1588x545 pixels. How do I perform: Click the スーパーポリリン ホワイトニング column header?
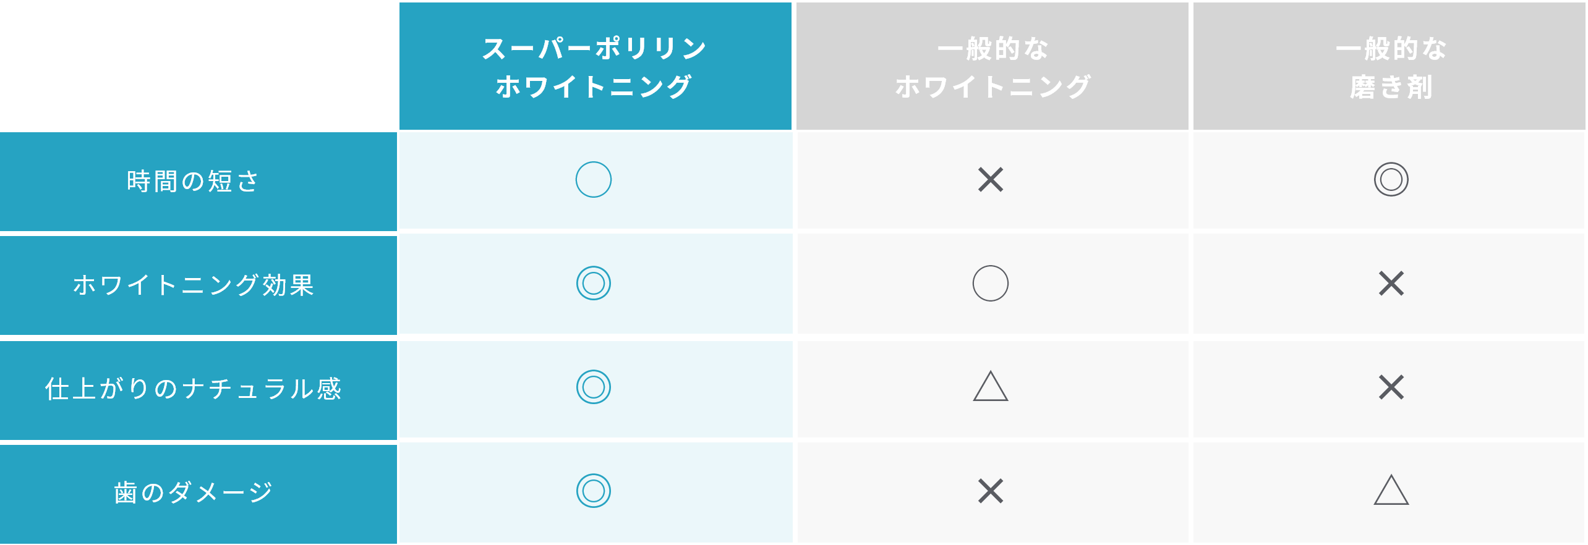pyautogui.click(x=595, y=66)
